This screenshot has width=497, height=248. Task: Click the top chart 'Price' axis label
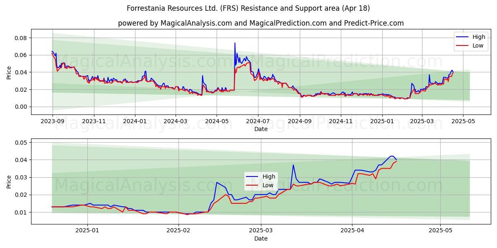[9, 72]
